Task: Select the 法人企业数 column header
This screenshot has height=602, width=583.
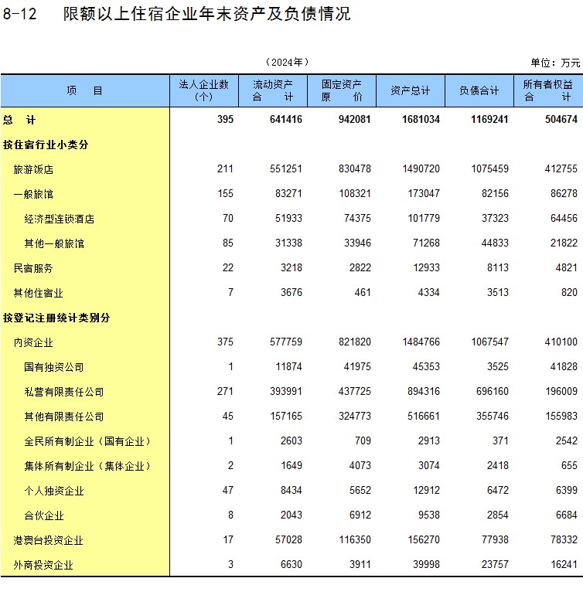Action: pyautogui.click(x=204, y=90)
